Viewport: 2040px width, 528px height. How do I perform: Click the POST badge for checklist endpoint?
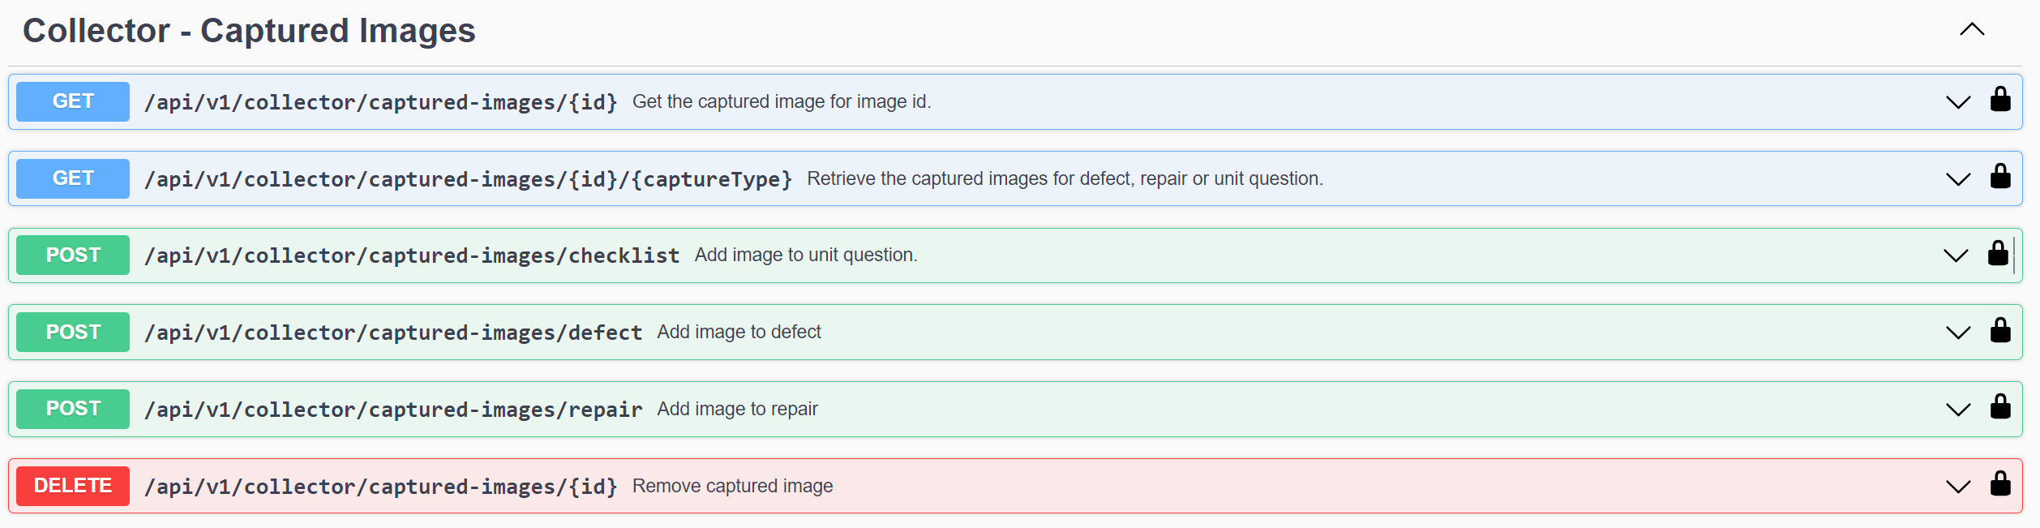point(73,255)
